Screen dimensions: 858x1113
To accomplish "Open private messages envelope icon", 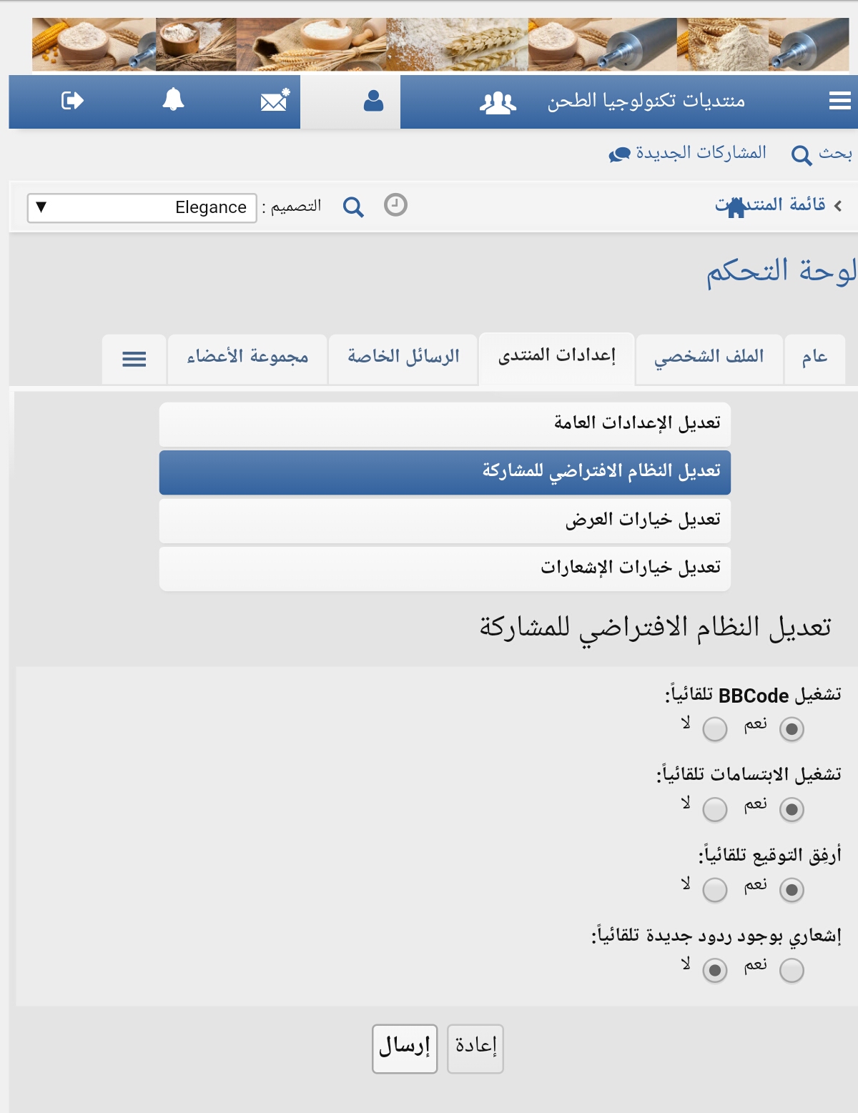I will click(x=275, y=101).
